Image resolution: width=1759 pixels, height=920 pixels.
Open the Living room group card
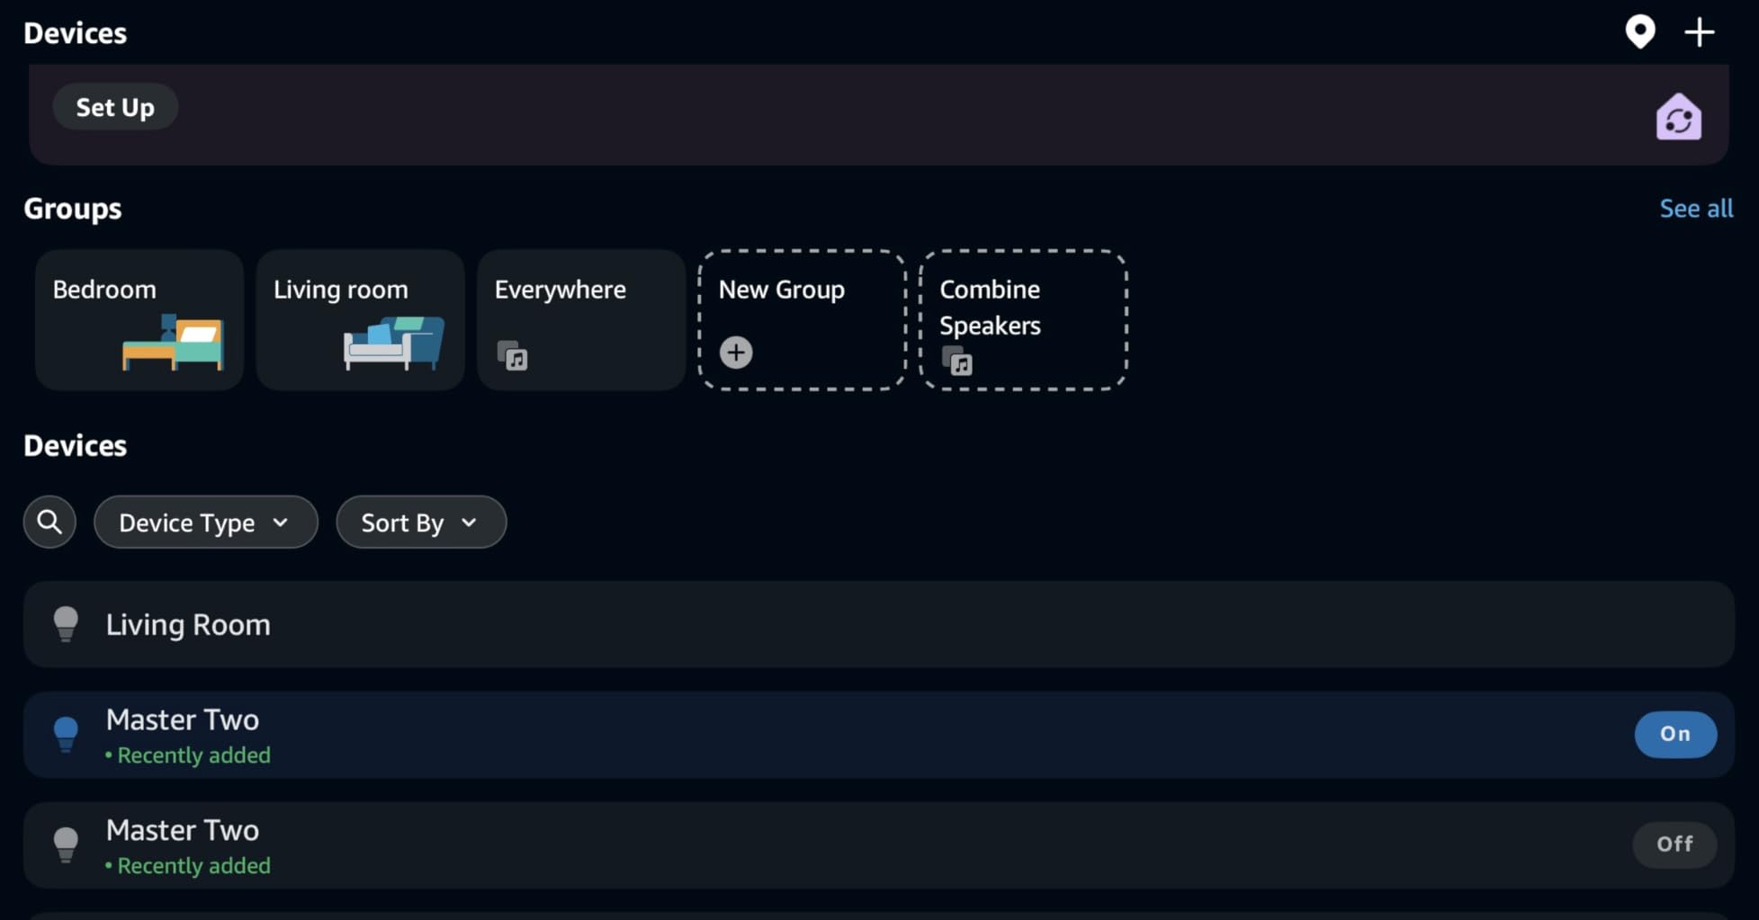pyautogui.click(x=360, y=320)
